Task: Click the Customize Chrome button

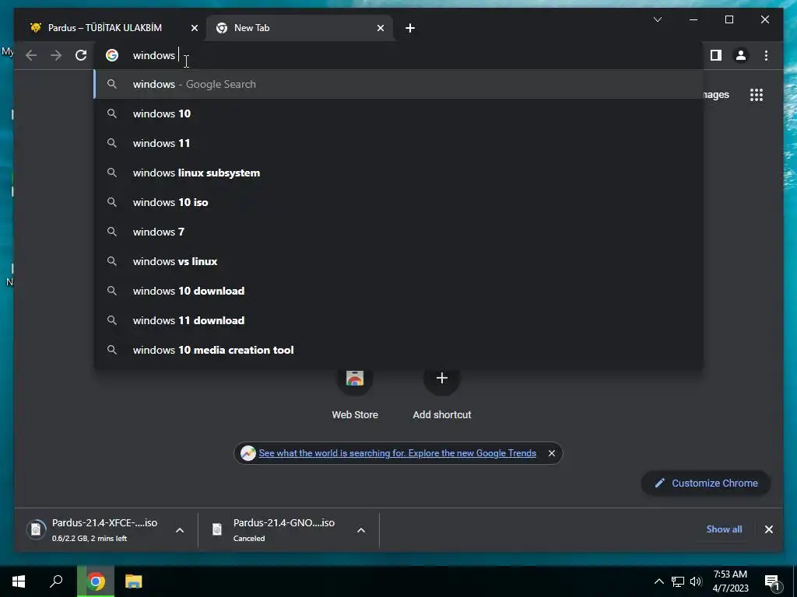Action: [706, 484]
